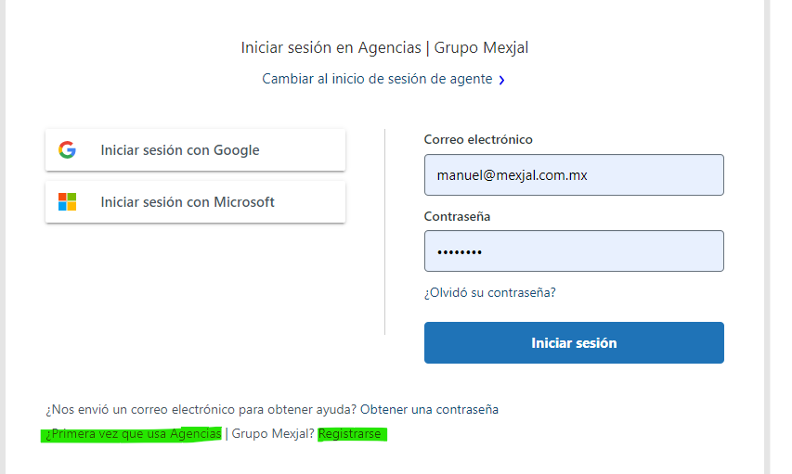This screenshot has height=474, width=792.
Task: Click the ¿Nos envió un correo electrónico text
Action: 201,409
